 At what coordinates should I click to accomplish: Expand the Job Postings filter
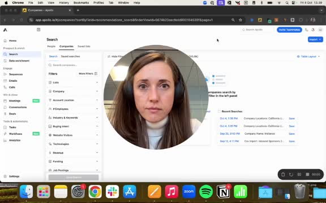tap(74, 170)
